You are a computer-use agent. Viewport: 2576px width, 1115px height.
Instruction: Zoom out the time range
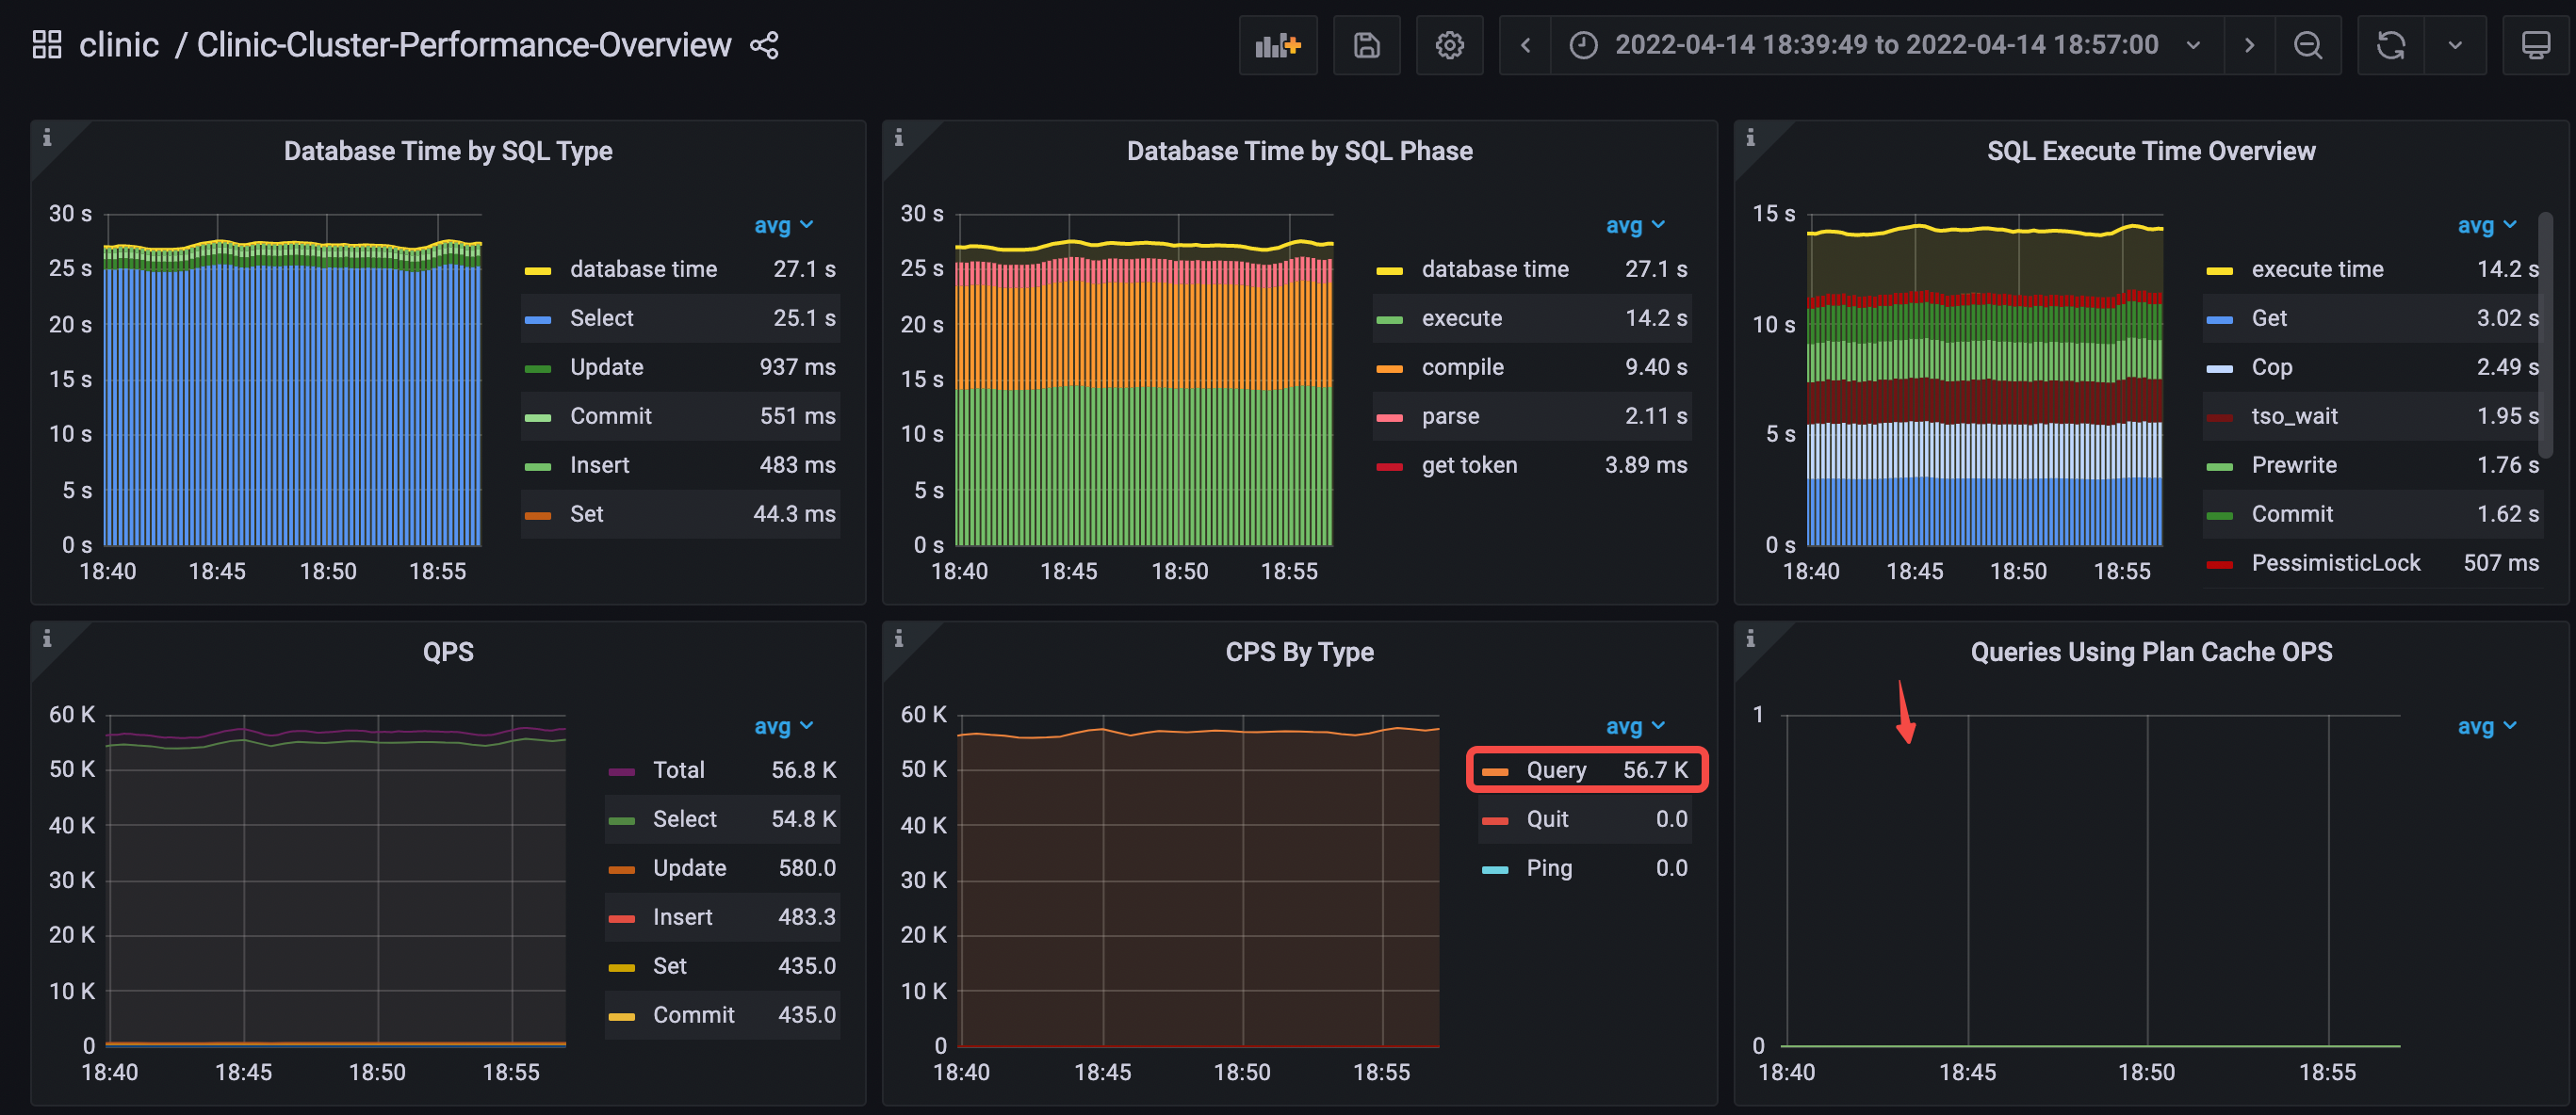tap(2308, 44)
